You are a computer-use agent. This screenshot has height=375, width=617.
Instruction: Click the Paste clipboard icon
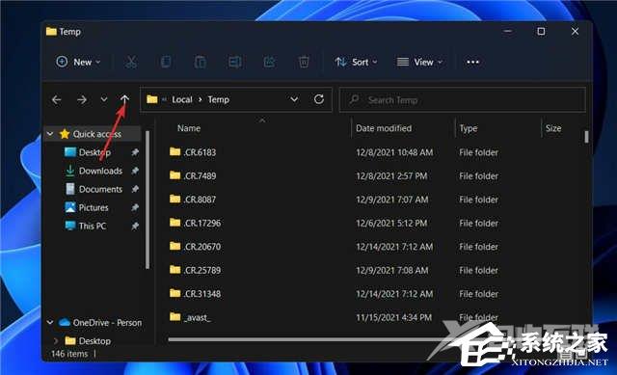200,62
